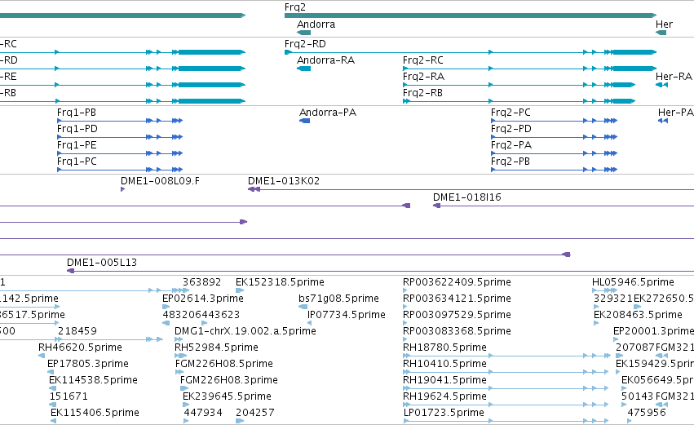The height and width of the screenshot is (425, 694).
Task: Click the 447934 EST label
Action: [x=203, y=413]
